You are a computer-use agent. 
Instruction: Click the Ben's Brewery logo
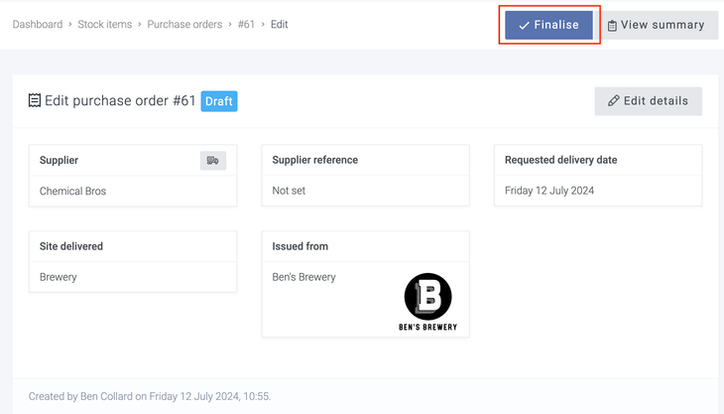pos(427,301)
